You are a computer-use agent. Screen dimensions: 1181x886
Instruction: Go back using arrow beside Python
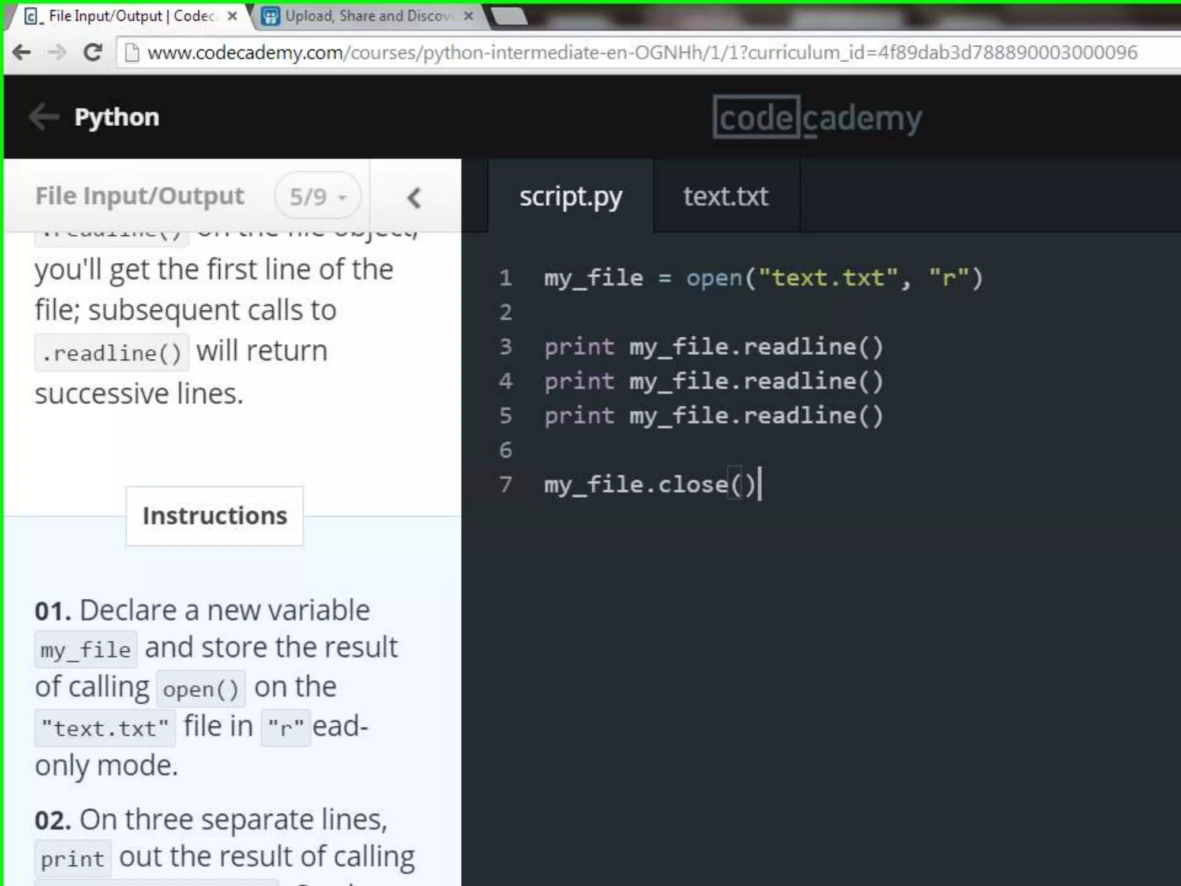point(44,117)
